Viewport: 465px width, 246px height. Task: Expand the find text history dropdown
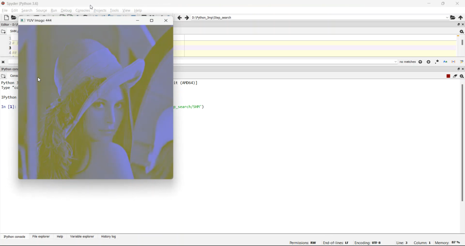pyautogui.click(x=396, y=62)
